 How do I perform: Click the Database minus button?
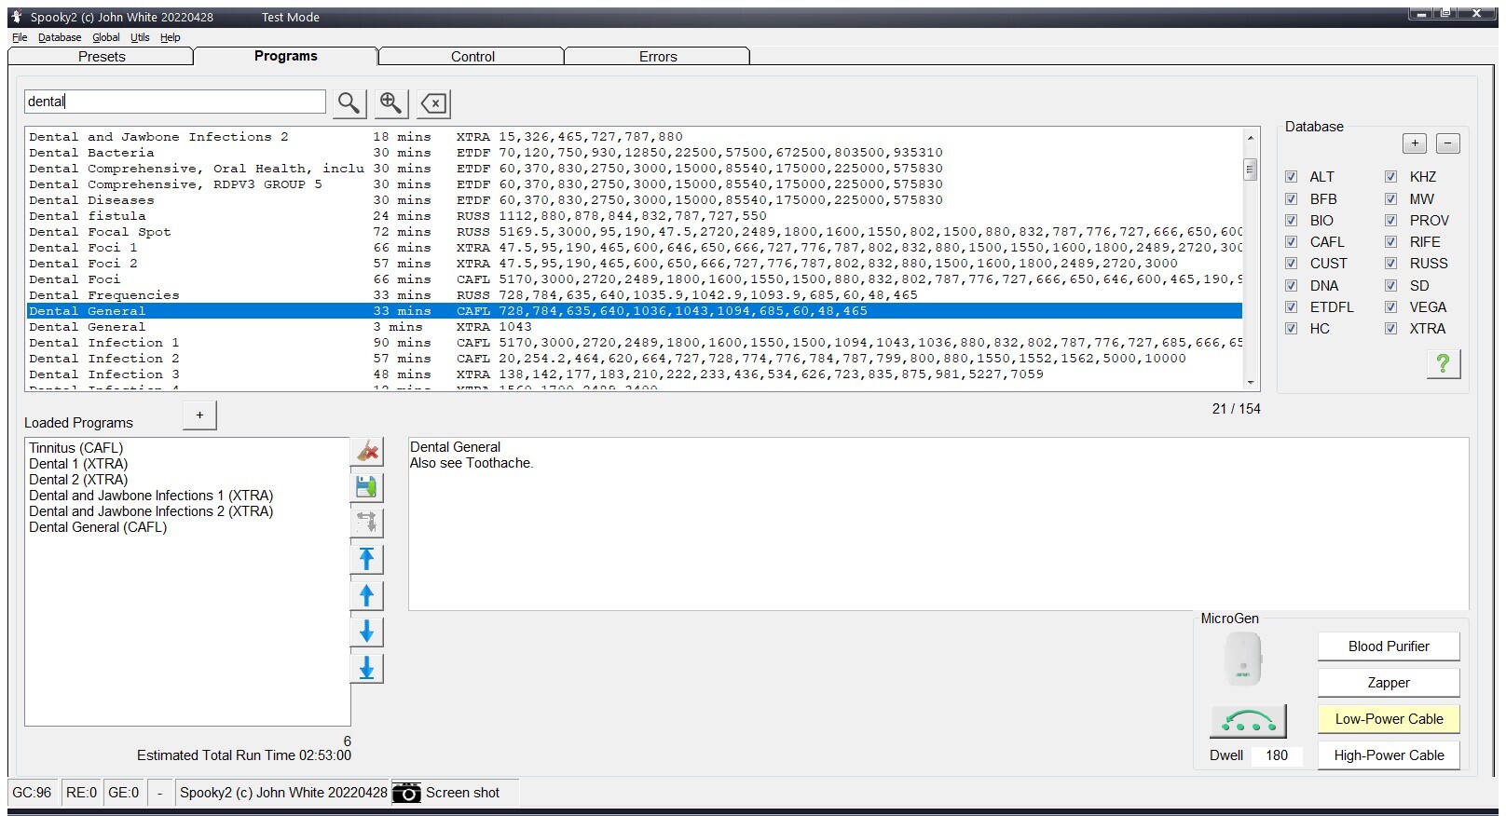pos(1447,143)
